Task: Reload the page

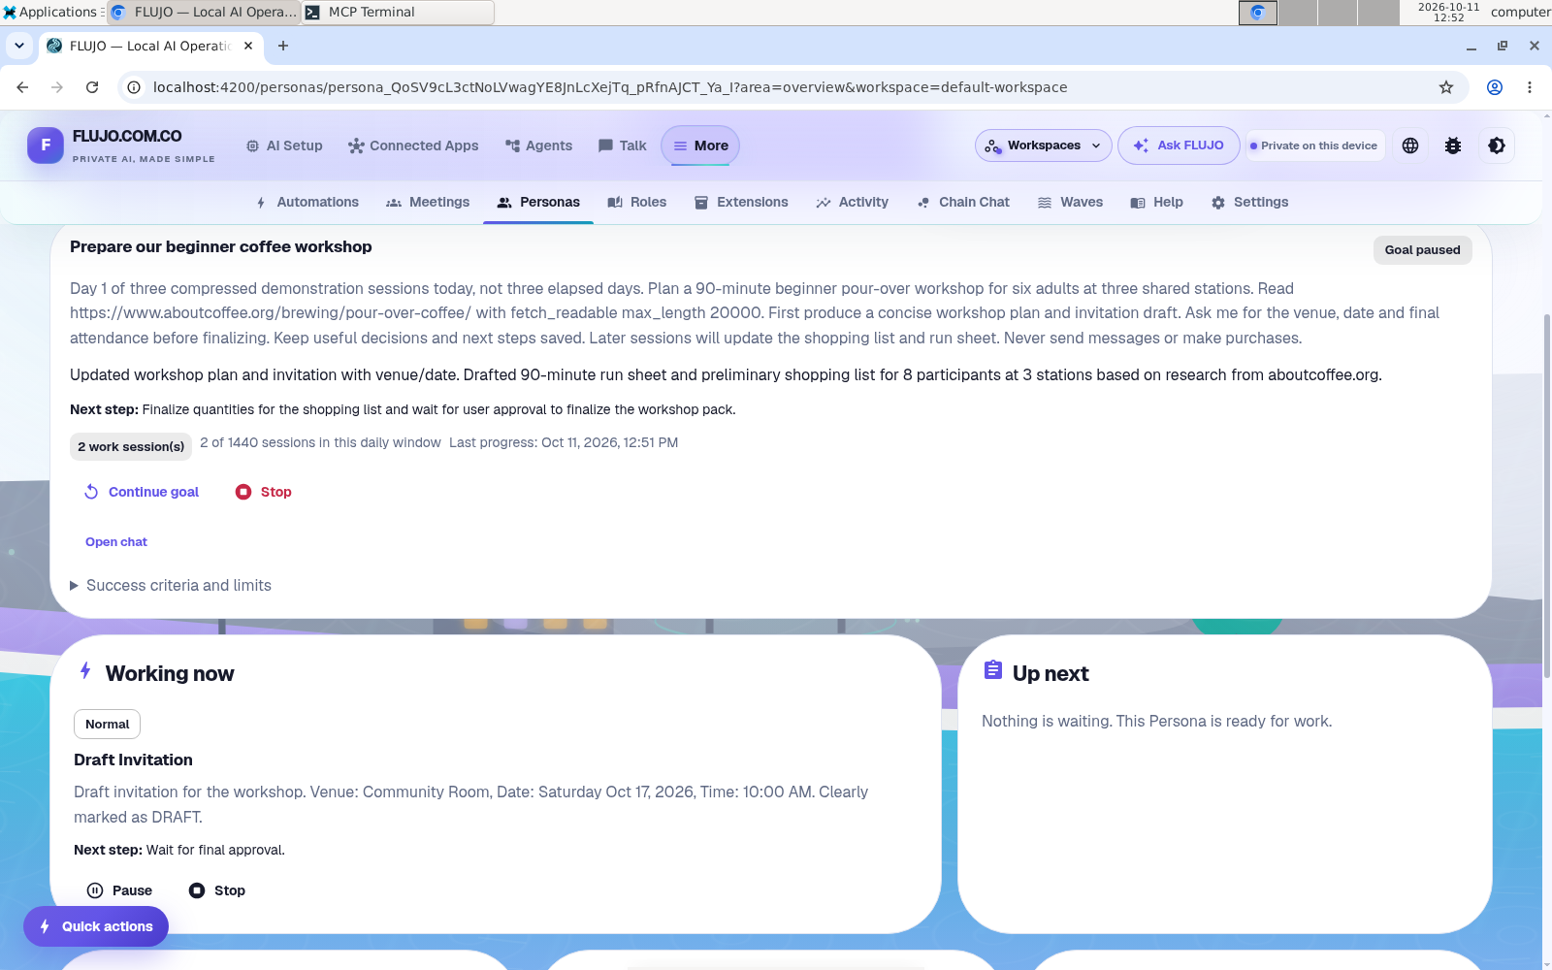Action: coord(92,87)
